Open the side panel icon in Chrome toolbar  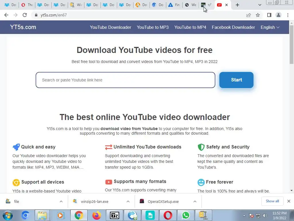[269, 15]
